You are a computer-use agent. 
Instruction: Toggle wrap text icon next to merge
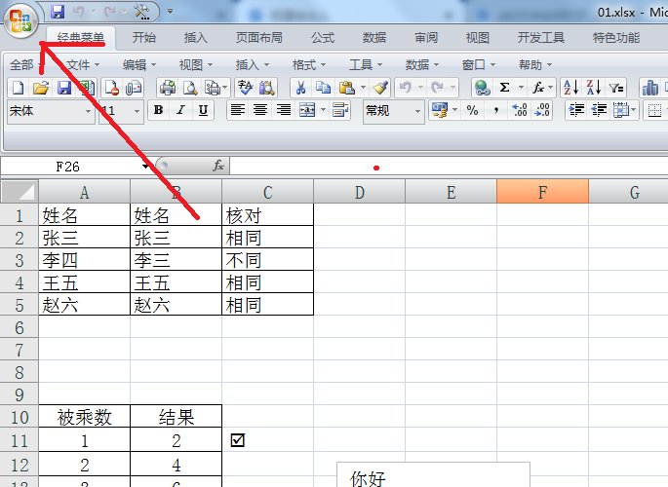[340, 111]
